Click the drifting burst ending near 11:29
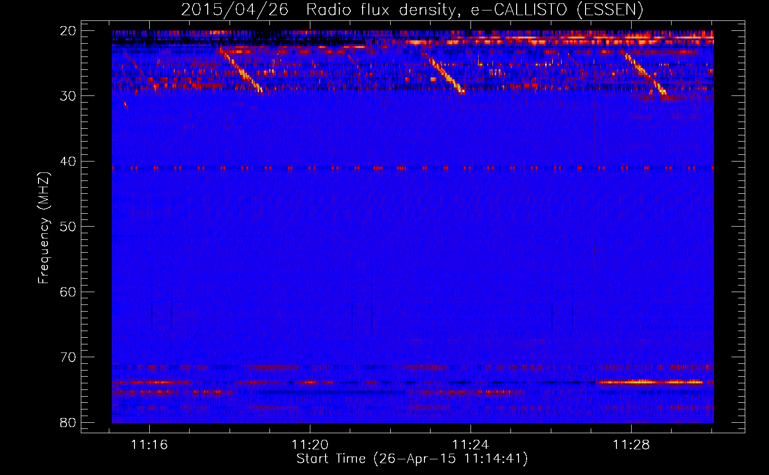This screenshot has height=475, width=769. [645, 73]
